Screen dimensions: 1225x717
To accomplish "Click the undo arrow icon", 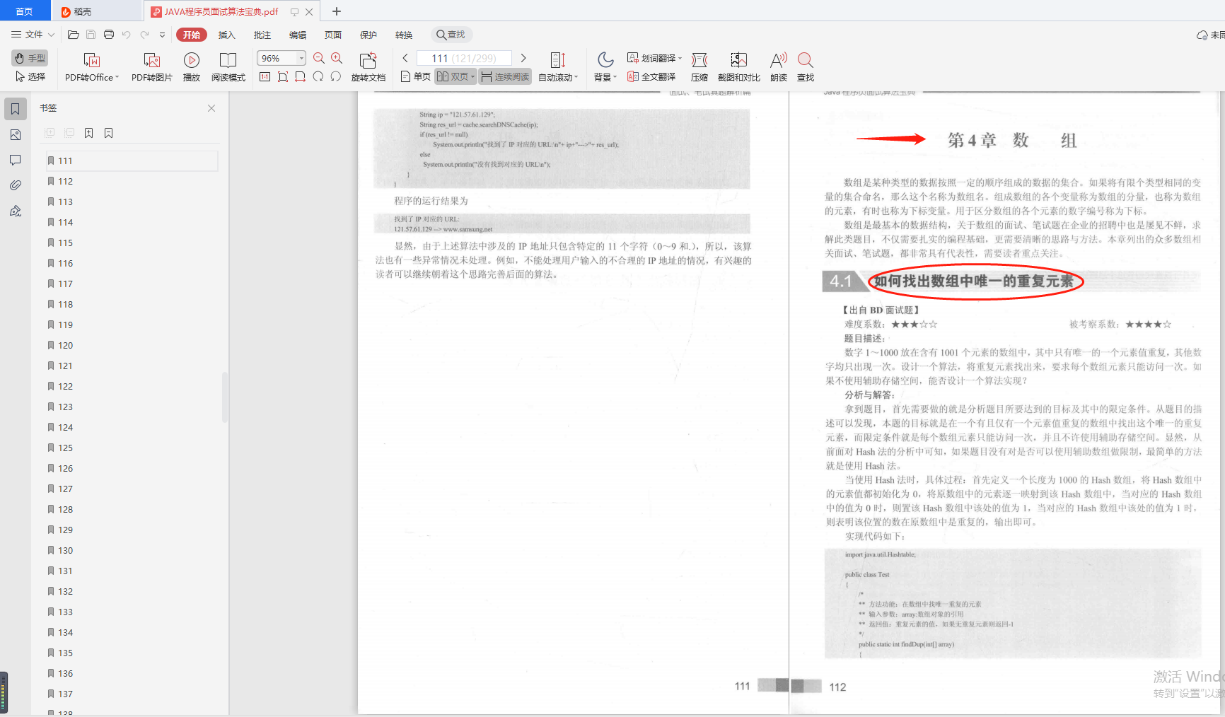I will click(127, 35).
